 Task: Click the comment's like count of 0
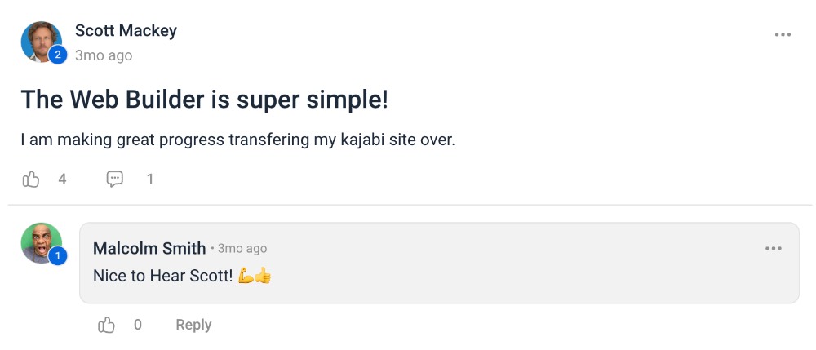point(138,325)
